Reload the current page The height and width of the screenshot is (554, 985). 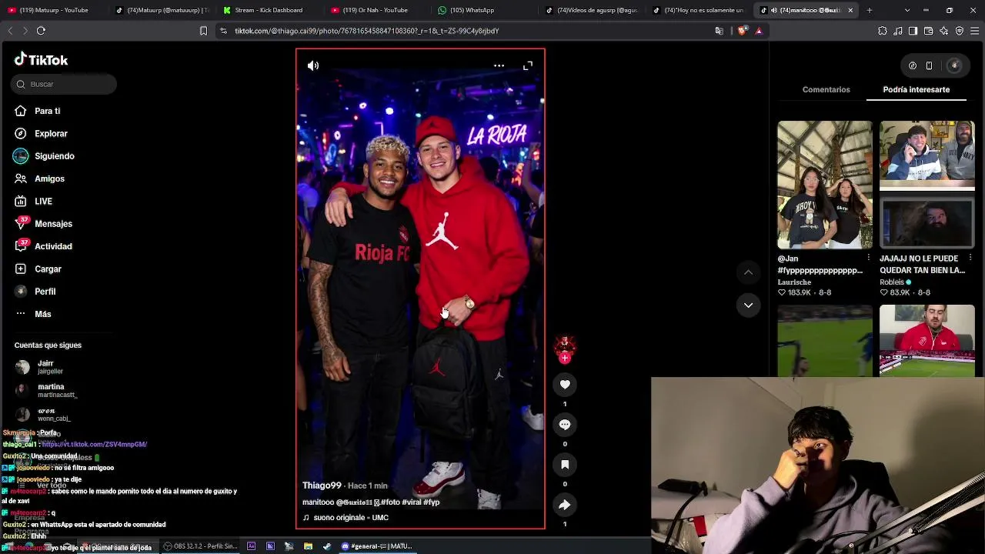41,31
